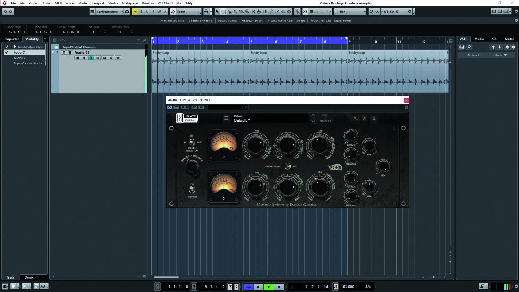Mute the Audio 01 track
The image size is (519, 292).
[x=64, y=52]
